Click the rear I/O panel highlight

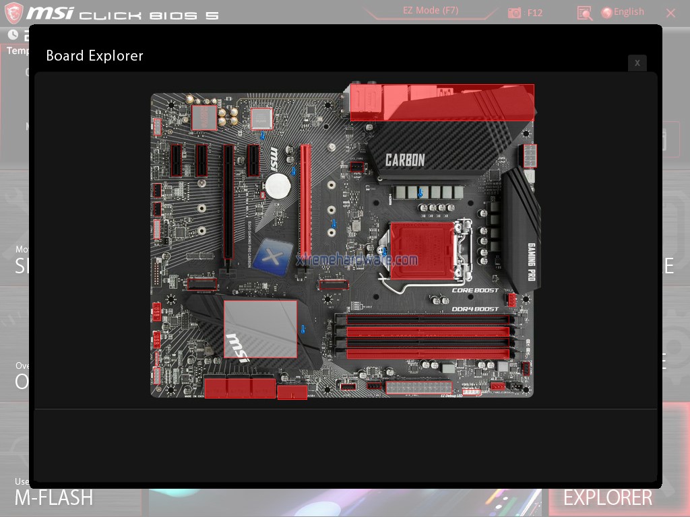point(442,102)
